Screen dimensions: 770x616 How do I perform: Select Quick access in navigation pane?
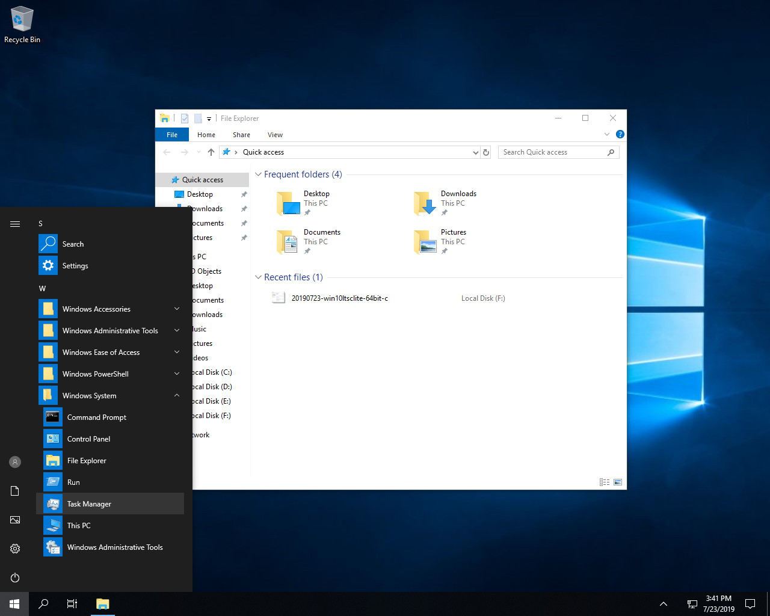click(203, 180)
